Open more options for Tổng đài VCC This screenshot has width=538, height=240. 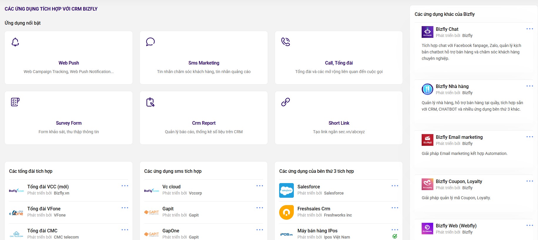point(125,186)
